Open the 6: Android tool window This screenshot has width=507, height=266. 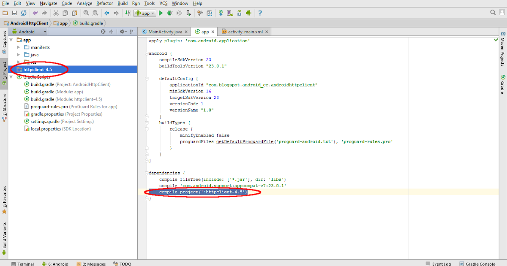pyautogui.click(x=55, y=264)
